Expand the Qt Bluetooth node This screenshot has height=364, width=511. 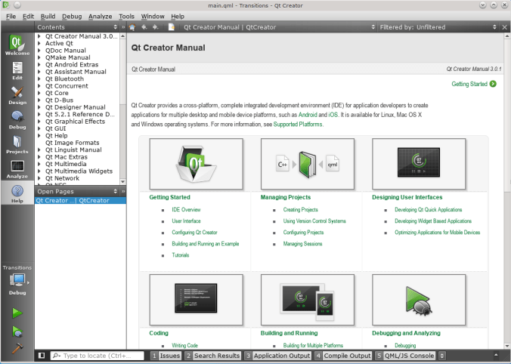pyautogui.click(x=39, y=79)
